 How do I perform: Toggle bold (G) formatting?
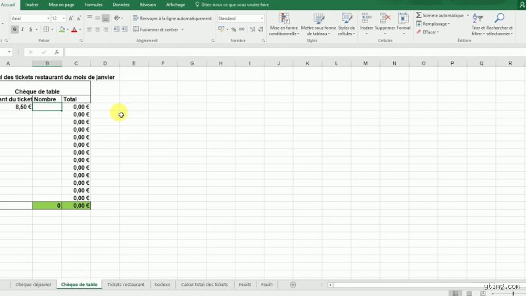14,30
